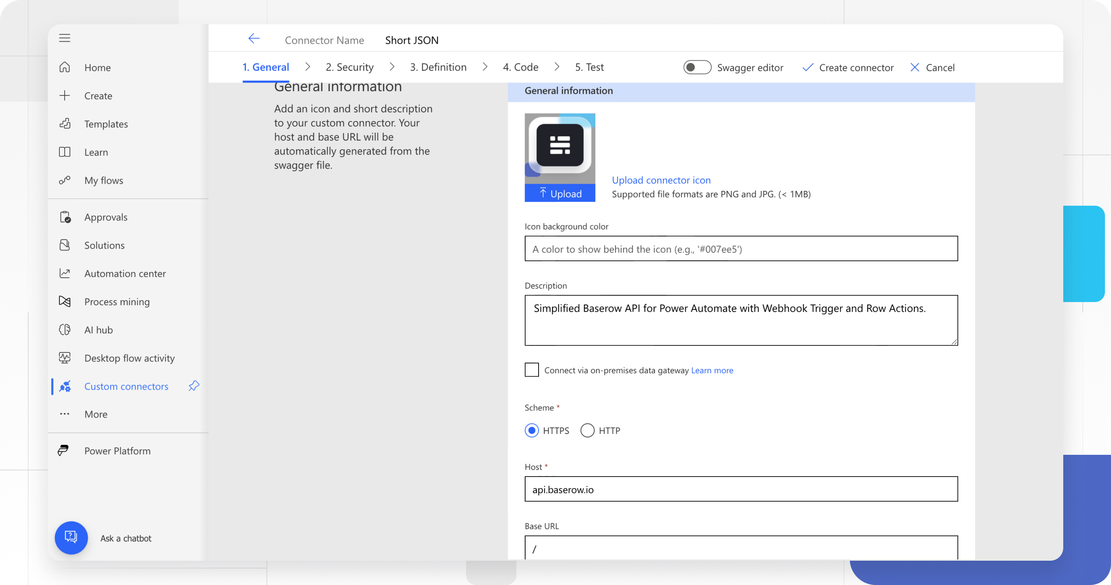Toggle the Swagger editor switch
Image resolution: width=1111 pixels, height=585 pixels.
pos(697,67)
